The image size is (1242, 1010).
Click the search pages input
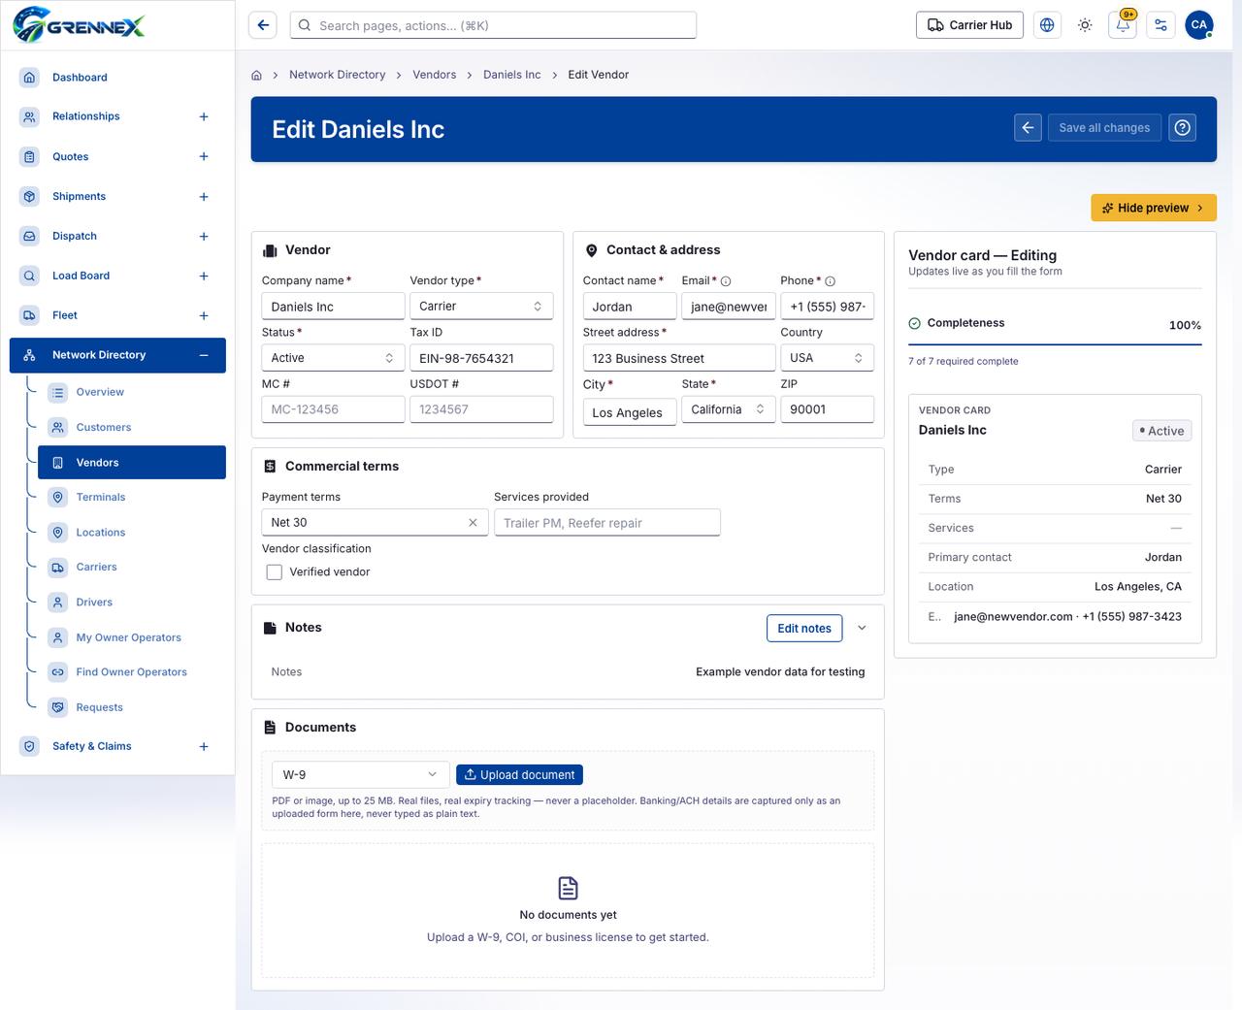click(493, 25)
